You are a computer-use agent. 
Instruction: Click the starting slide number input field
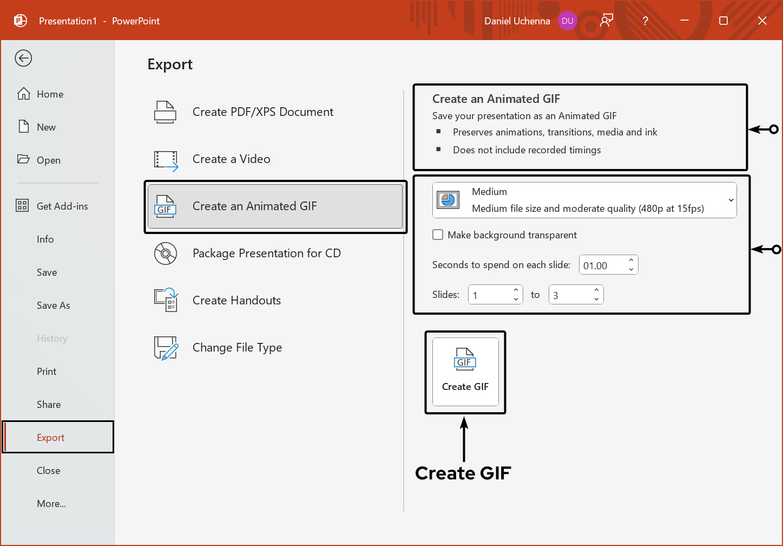pos(490,294)
